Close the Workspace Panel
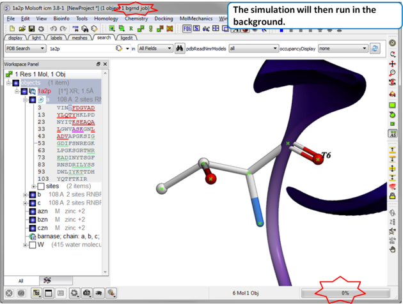 click(105, 65)
